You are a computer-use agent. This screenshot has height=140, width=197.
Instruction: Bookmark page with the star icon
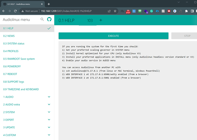115,11
